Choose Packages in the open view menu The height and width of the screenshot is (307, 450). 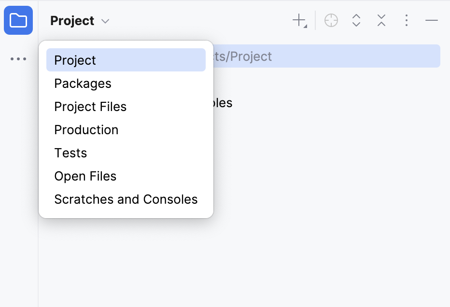pos(83,83)
